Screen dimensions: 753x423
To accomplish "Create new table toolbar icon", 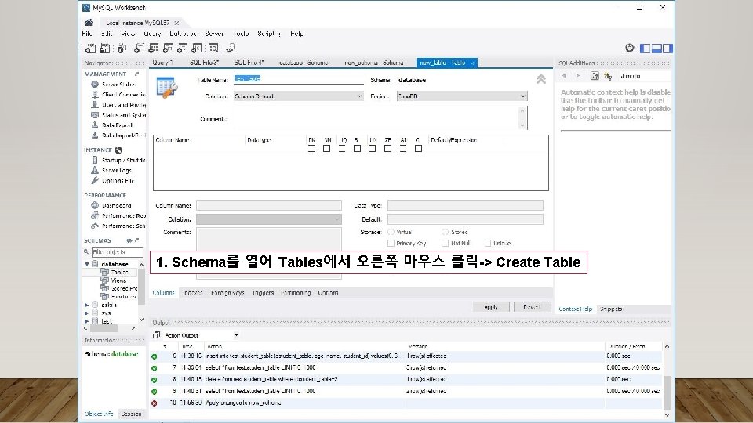I will (154, 48).
